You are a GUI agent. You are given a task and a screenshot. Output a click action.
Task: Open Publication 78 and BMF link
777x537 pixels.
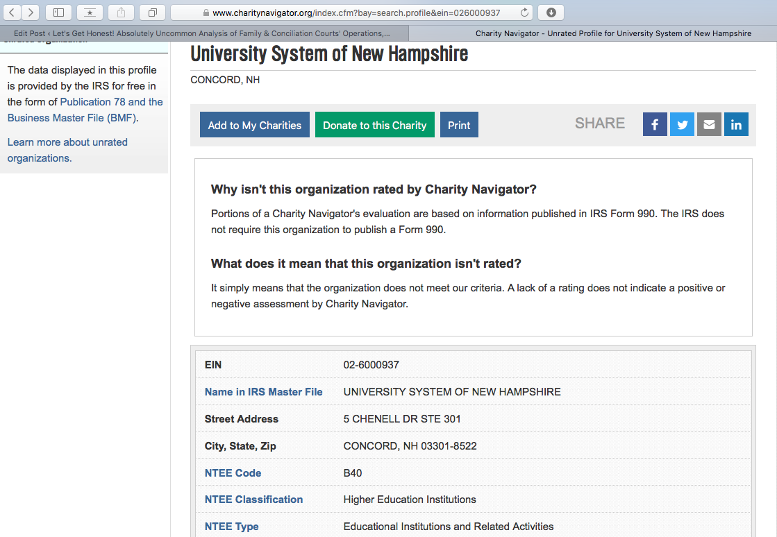pyautogui.click(x=111, y=102)
